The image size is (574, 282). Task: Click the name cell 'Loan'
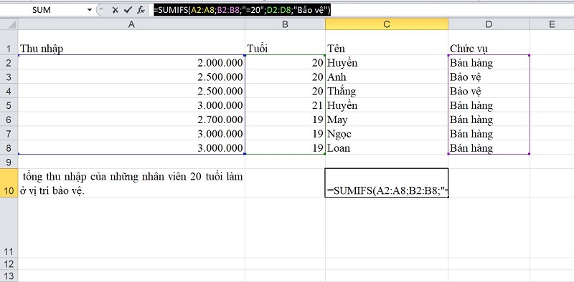click(387, 147)
